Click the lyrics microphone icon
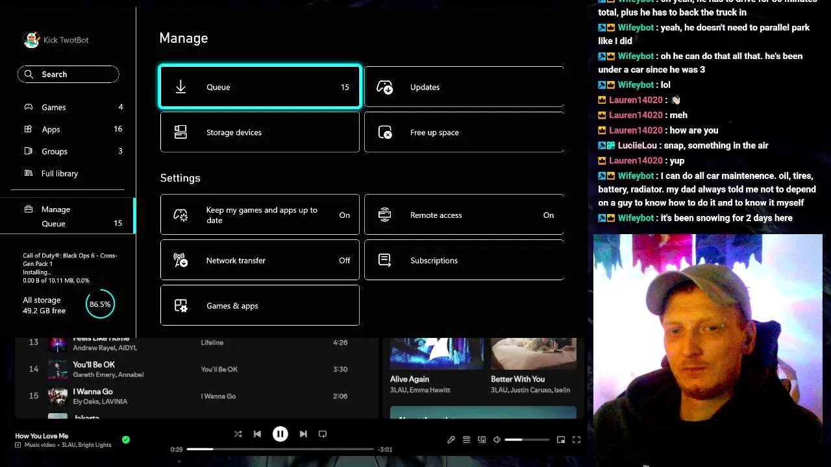This screenshot has height=467, width=831. pyautogui.click(x=451, y=440)
